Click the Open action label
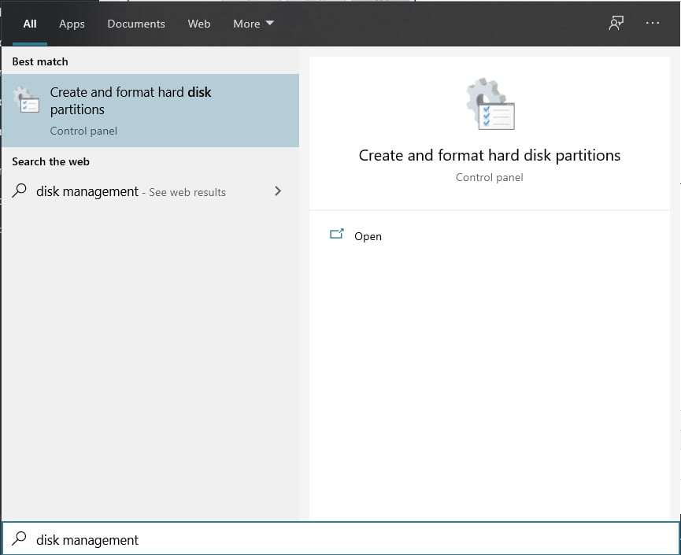The width and height of the screenshot is (681, 555). (368, 236)
